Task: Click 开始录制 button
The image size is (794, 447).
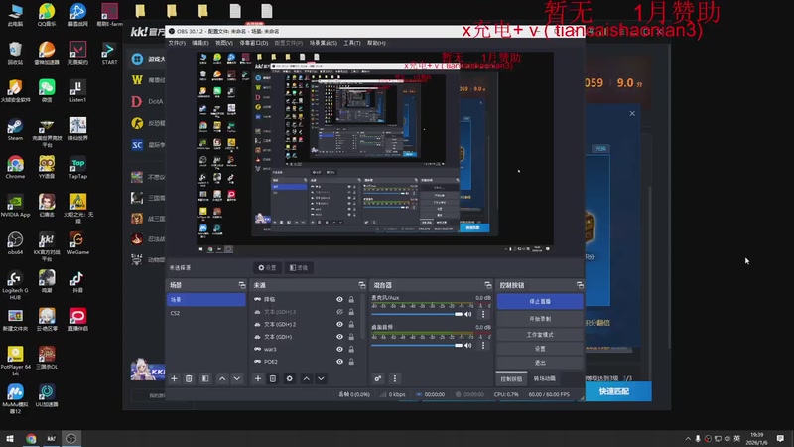Action: 540,319
